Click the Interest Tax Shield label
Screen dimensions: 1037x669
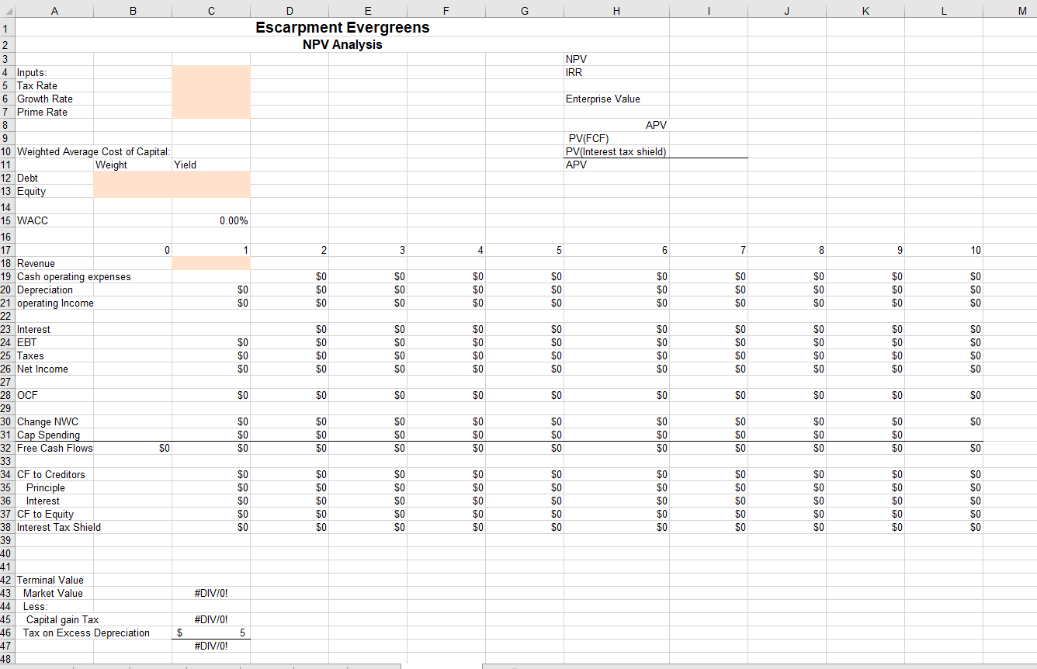click(59, 527)
